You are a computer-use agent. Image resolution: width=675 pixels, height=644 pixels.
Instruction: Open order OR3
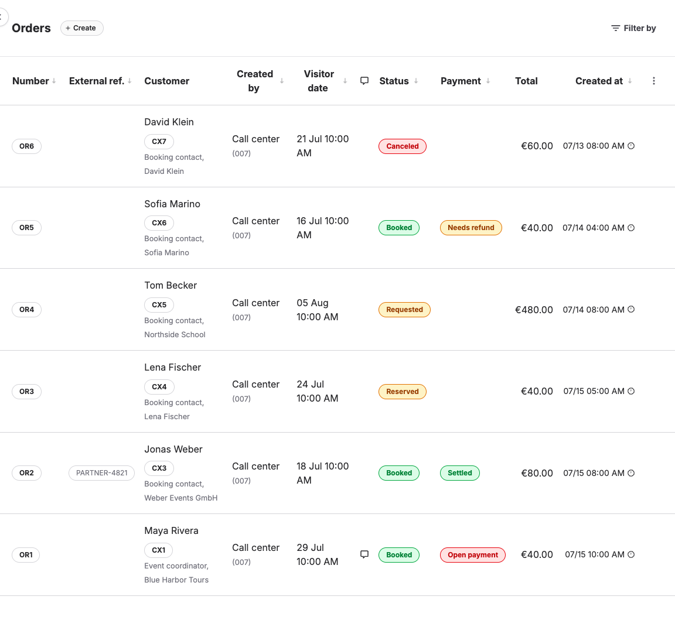tap(27, 392)
